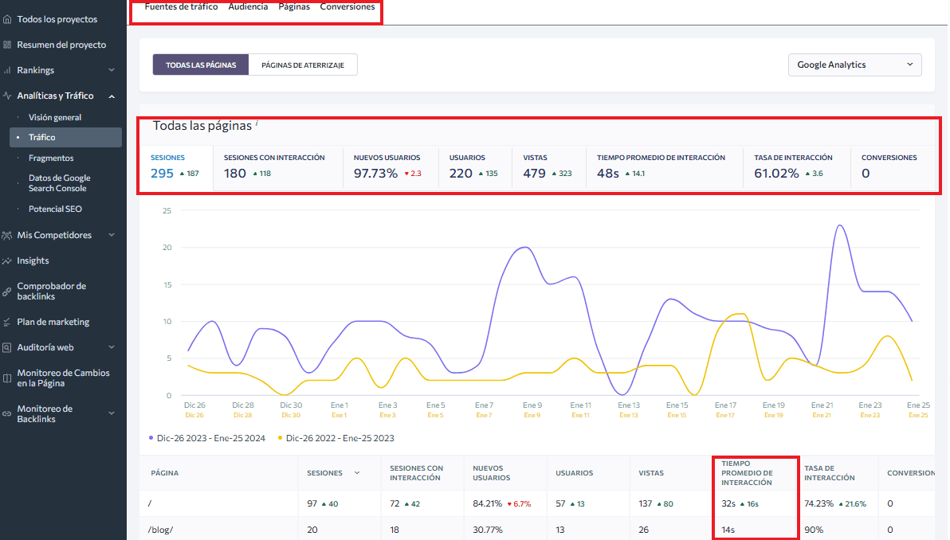The image size is (950, 540).
Task: Click the Tasa de interacción table header
Action: 829,473
